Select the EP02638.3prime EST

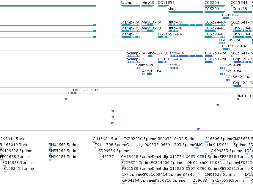point(2,160)
